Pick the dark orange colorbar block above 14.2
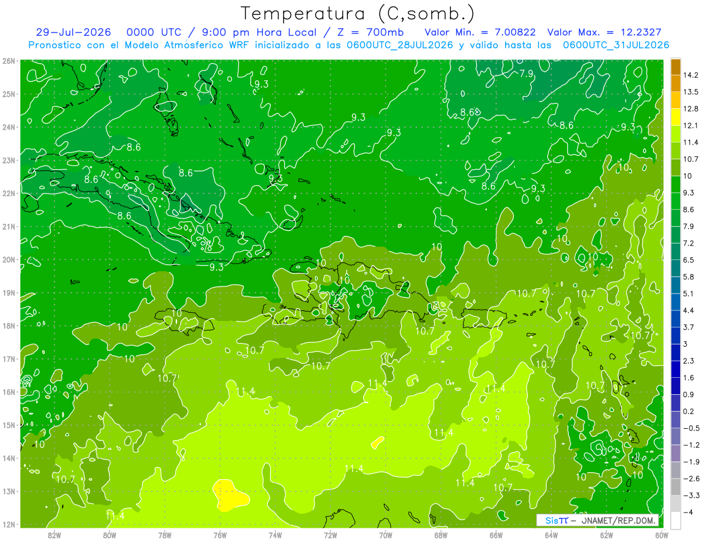The image size is (703, 543). 675,67
